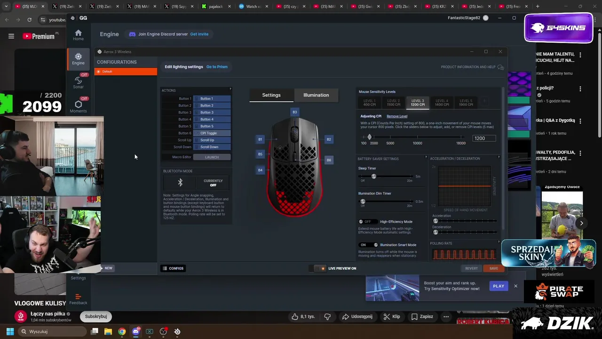Select Level 4 1400 CPI tab
The height and width of the screenshot is (339, 602).
442,102
